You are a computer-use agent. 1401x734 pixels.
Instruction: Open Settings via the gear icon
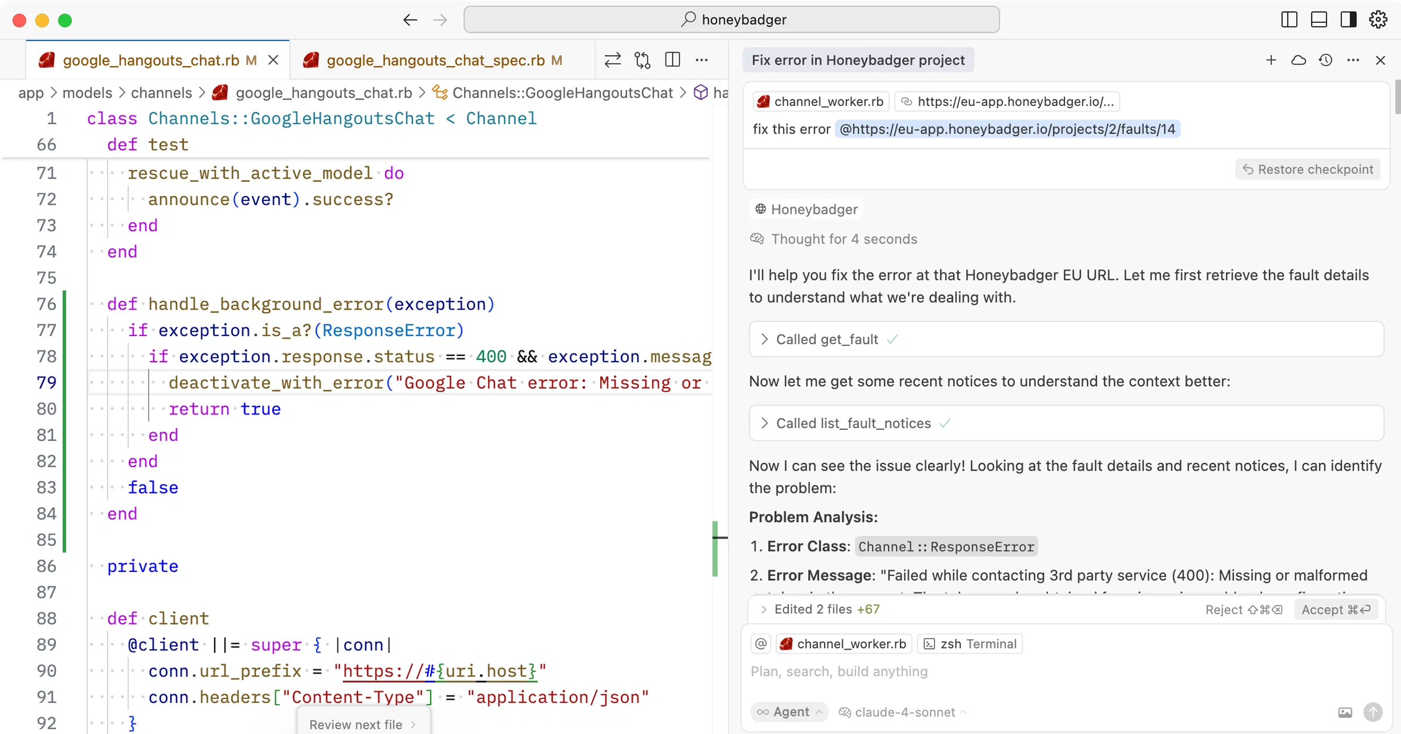click(x=1379, y=19)
